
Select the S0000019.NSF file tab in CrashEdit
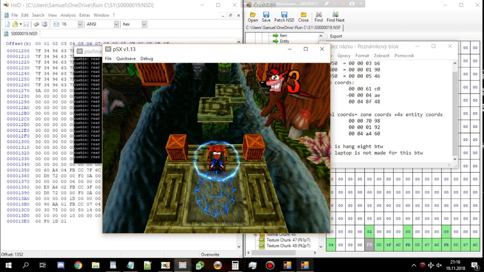(293, 28)
